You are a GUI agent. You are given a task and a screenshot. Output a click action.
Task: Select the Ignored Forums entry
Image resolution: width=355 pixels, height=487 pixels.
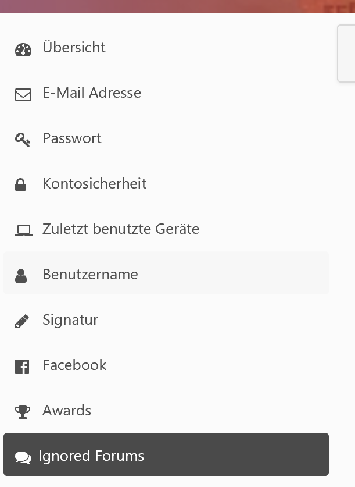(91, 456)
